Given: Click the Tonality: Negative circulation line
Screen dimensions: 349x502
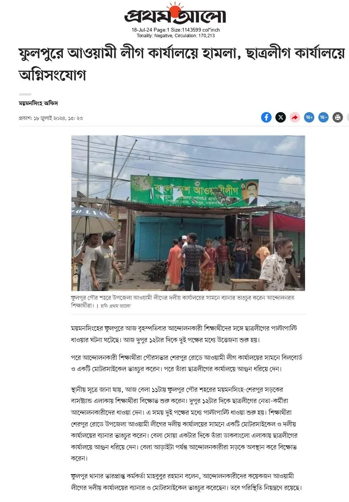Looking at the screenshot, I should pyautogui.click(x=175, y=36).
